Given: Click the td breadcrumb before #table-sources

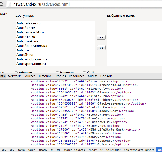Looking at the screenshot, I should [x=58, y=150].
